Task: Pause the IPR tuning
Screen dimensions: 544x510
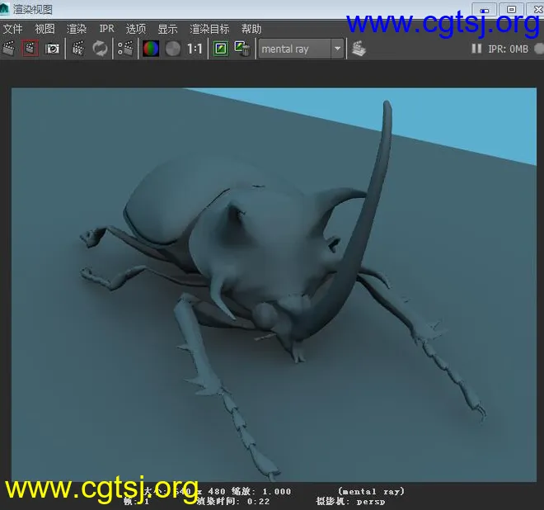Action: click(476, 49)
